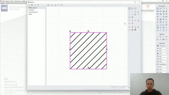Click the red-marked icon in main Действия panel
Image resolution: width=169 pixels, height=95 pixels.
pos(163,39)
